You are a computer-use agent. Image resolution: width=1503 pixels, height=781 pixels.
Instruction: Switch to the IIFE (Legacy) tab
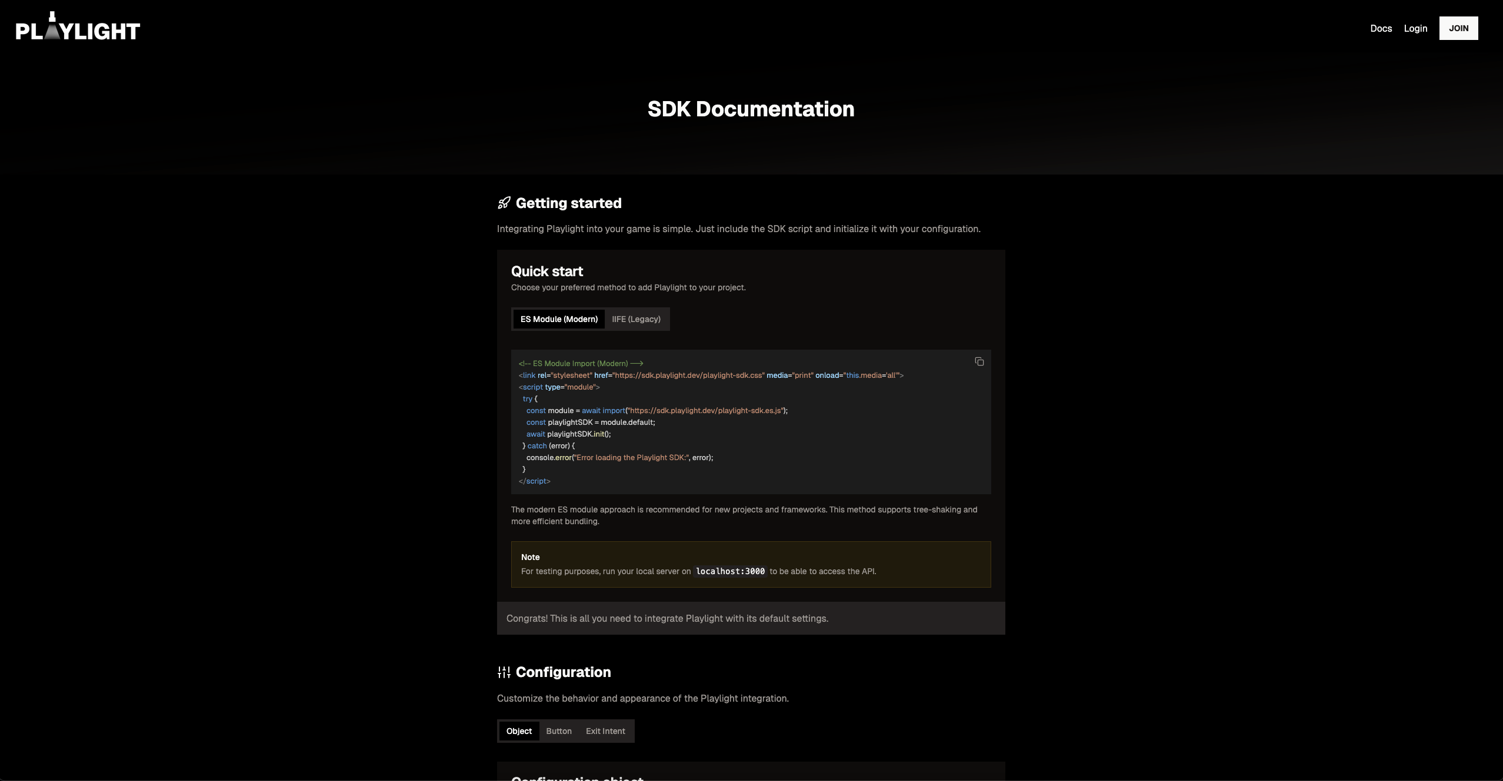(x=636, y=319)
